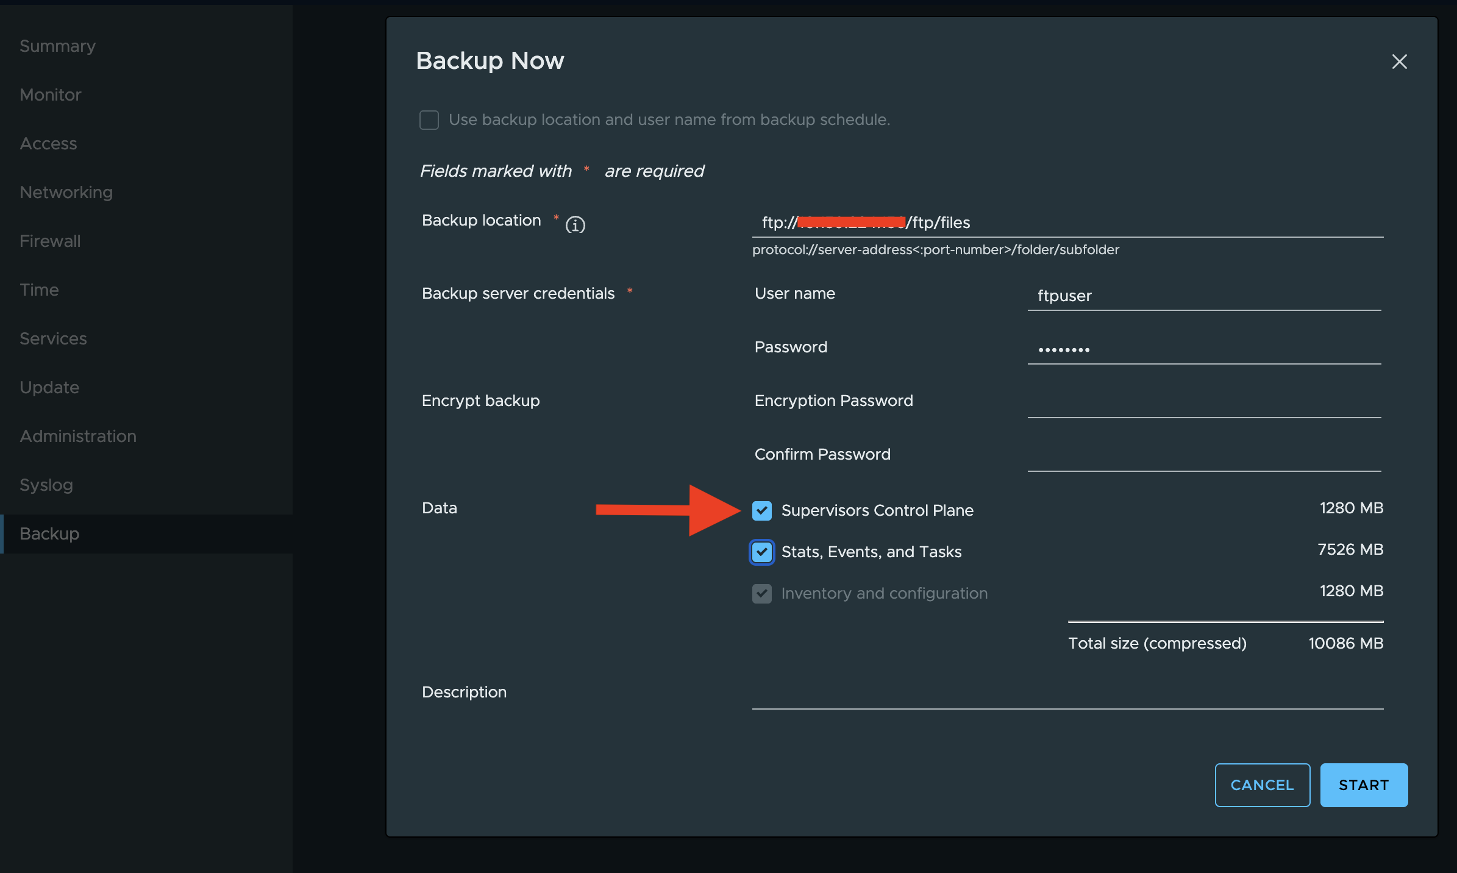This screenshot has height=873, width=1457.
Task: Click the Total size (compressed) label
Action: pyautogui.click(x=1158, y=643)
